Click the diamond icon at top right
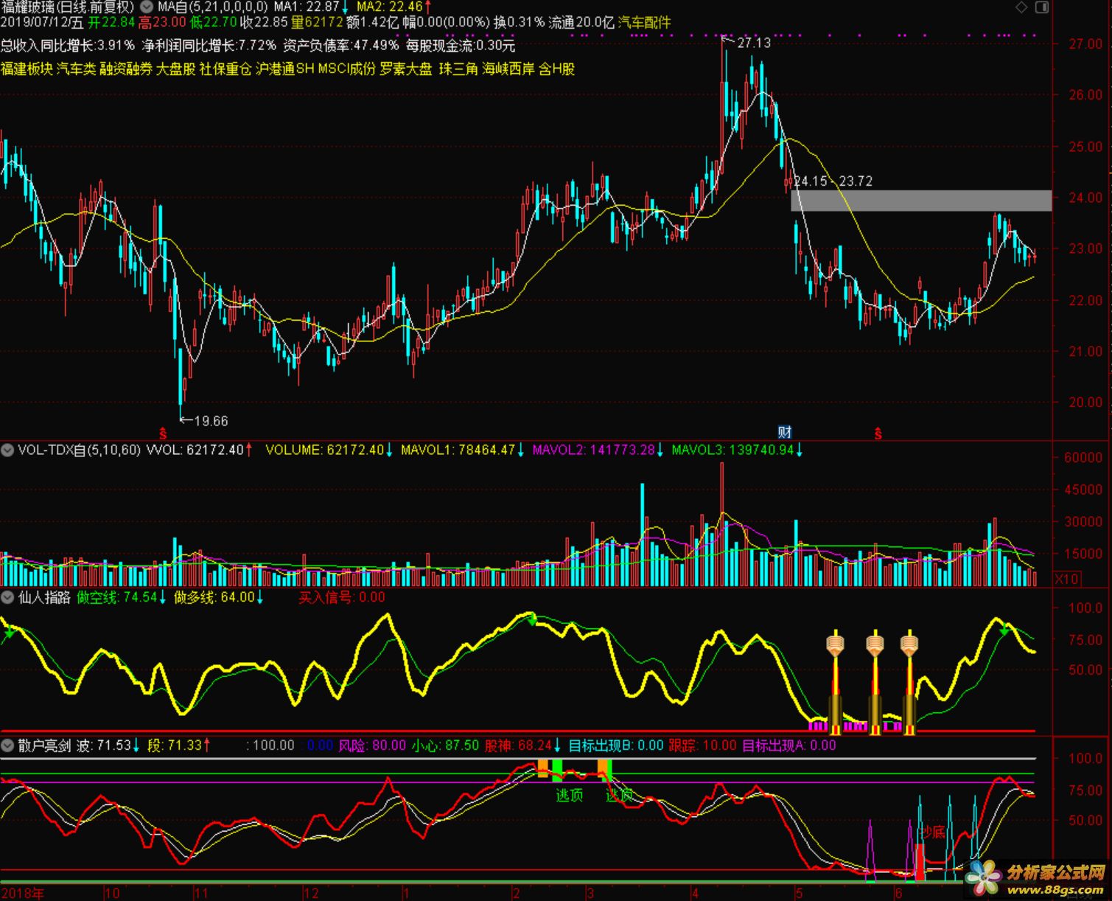The height and width of the screenshot is (901, 1112). point(1021,7)
